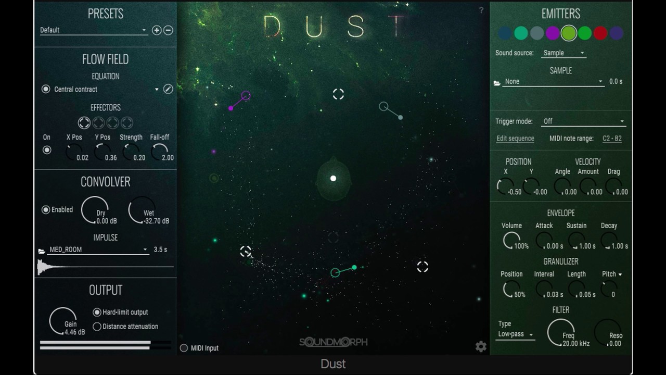The width and height of the screenshot is (666, 375).
Task: Select the fourth effector slot icon
Action: (126, 123)
